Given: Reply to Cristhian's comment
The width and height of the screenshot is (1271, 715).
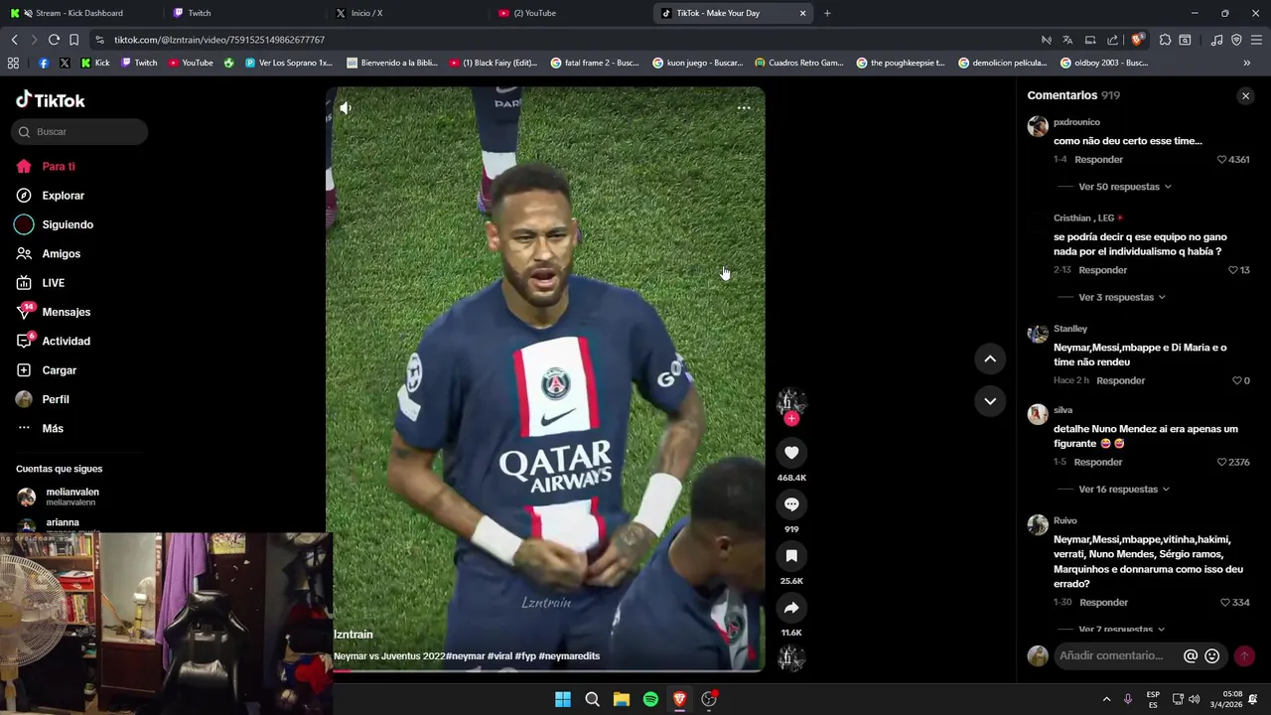Looking at the screenshot, I should pos(1102,270).
